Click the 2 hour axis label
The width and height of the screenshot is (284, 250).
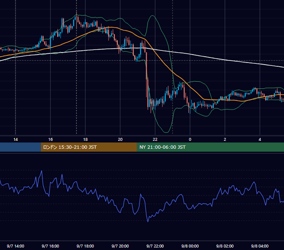[x=225, y=140]
